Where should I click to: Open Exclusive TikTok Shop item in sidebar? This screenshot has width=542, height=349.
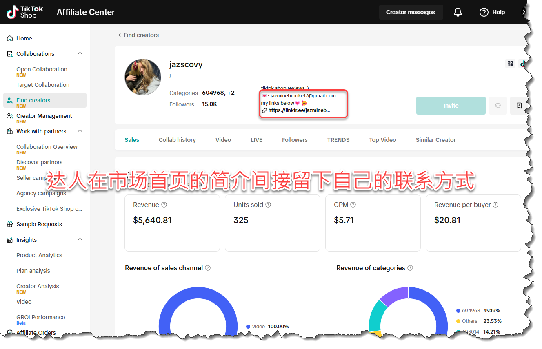coord(49,209)
